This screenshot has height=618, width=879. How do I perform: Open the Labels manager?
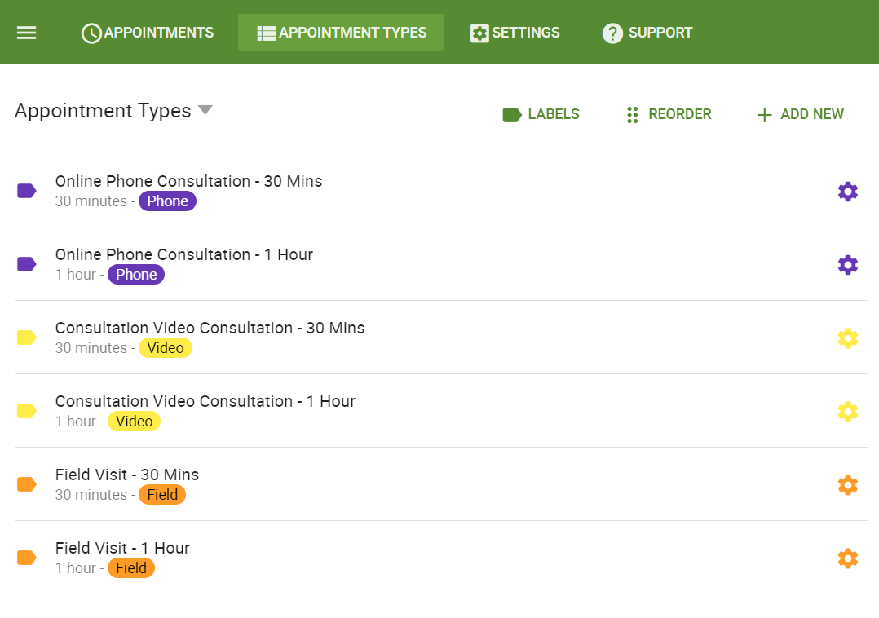541,114
